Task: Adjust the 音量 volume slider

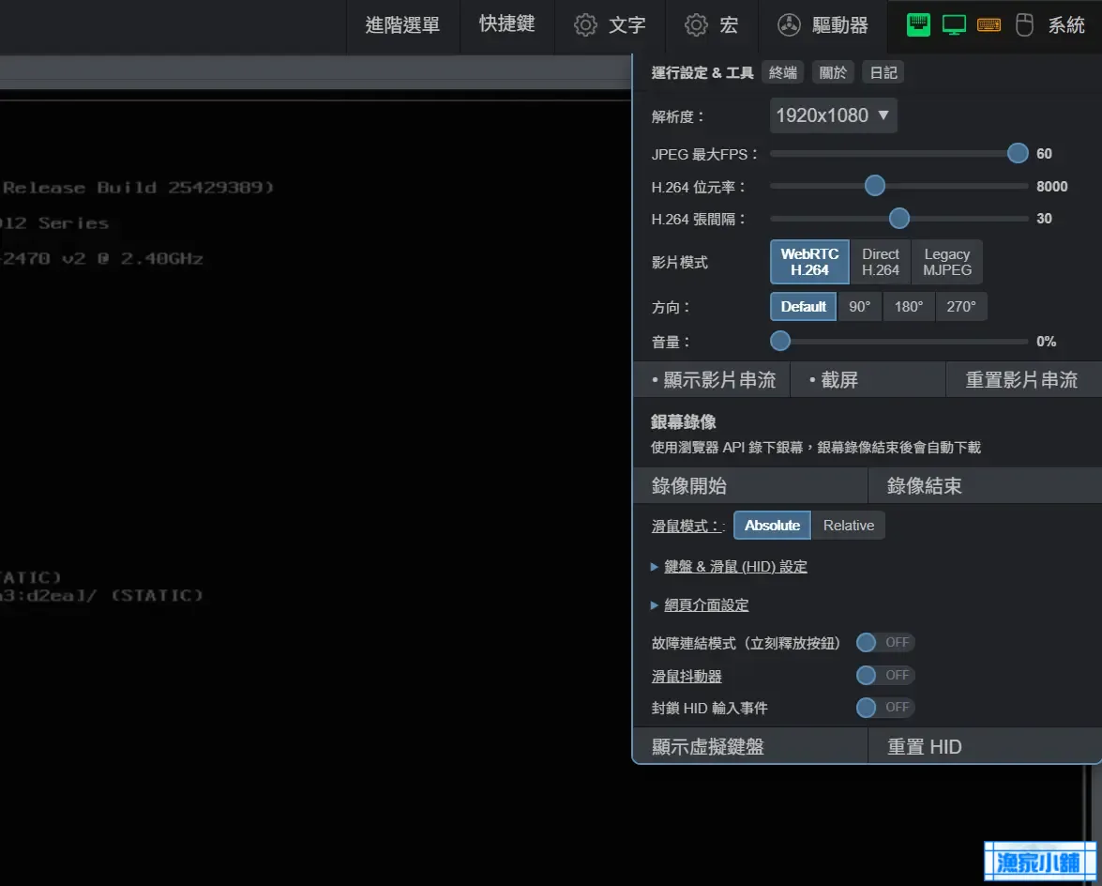Action: tap(898, 341)
